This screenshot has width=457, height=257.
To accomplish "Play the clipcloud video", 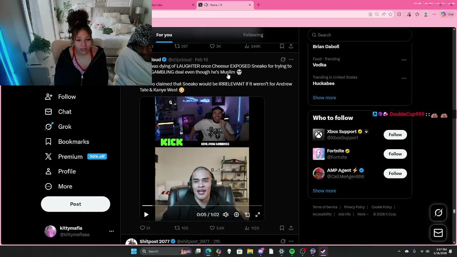I will click(x=146, y=215).
